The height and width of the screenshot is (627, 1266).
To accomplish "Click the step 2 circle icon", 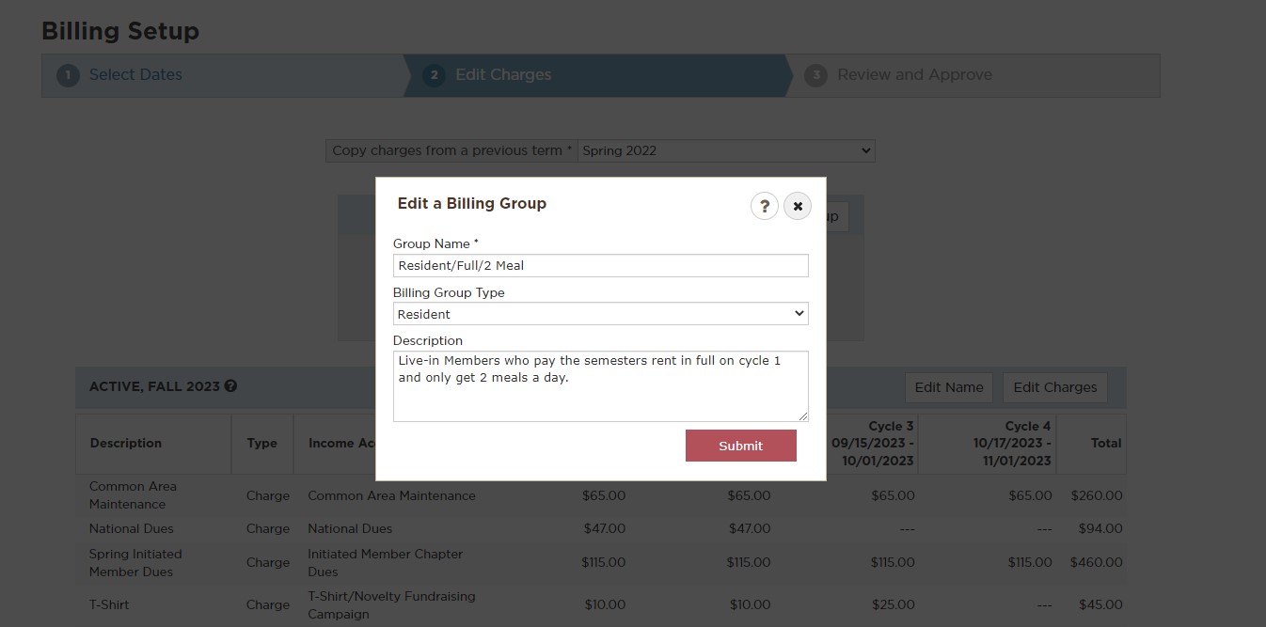I will coord(434,75).
